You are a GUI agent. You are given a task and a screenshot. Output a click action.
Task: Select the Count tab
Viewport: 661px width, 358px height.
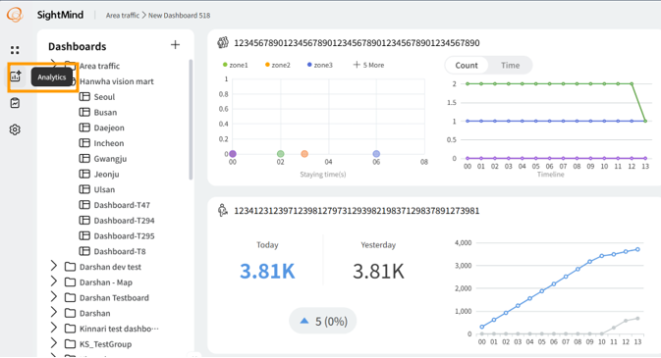(x=467, y=66)
